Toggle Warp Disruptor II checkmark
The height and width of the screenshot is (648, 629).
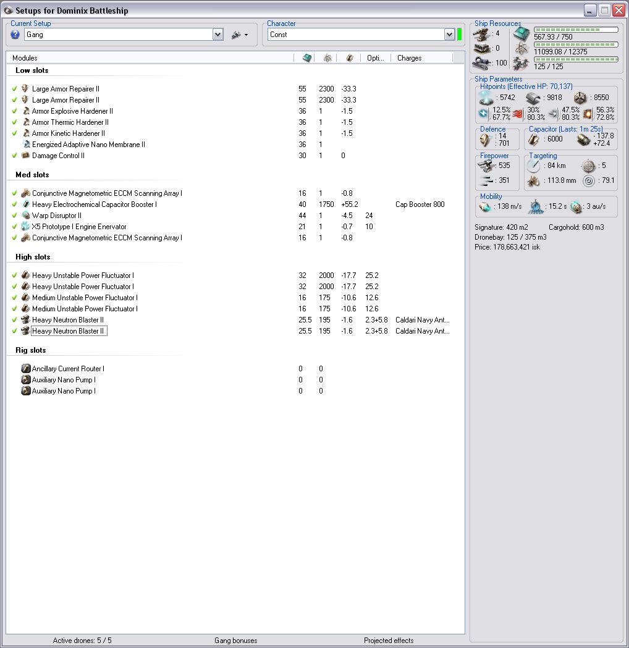pyautogui.click(x=14, y=216)
